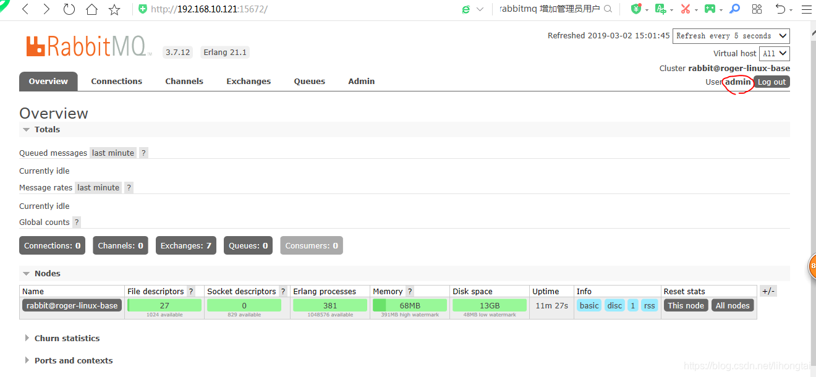The image size is (816, 377).
Task: Click the rss info tag
Action: (649, 305)
